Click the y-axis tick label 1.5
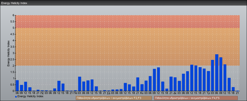The image size is (247, 101). pos(13,72)
